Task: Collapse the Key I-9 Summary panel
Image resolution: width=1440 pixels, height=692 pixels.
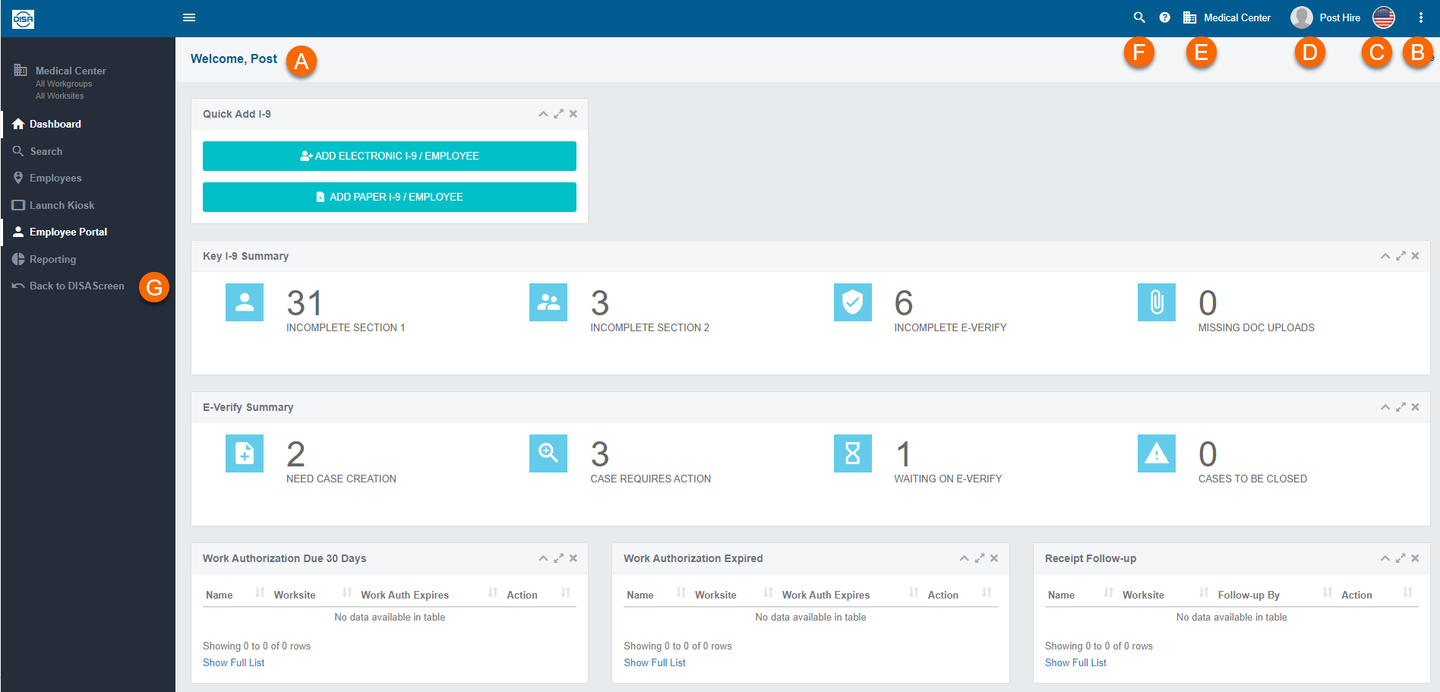Action: [1385, 256]
